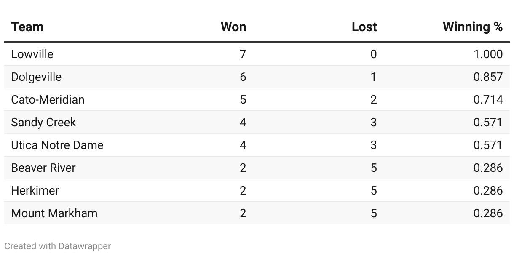The width and height of the screenshot is (514, 256).
Task: Click Cato-Meridian's 0.714 winning percentage
Action: tap(488, 100)
